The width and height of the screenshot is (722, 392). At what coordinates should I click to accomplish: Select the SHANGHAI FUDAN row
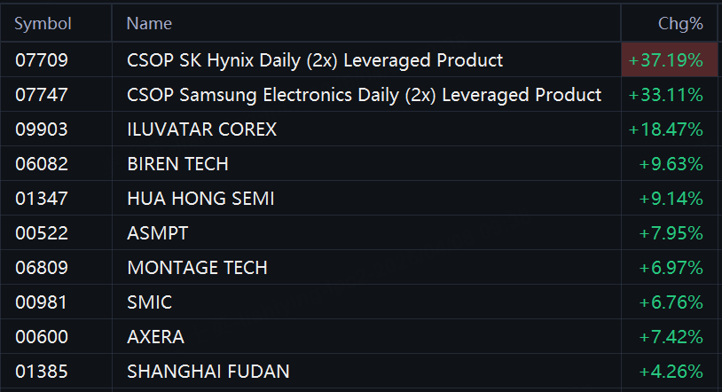point(208,372)
